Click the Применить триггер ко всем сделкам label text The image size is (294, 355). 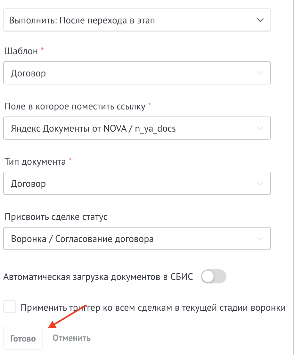tap(153, 308)
